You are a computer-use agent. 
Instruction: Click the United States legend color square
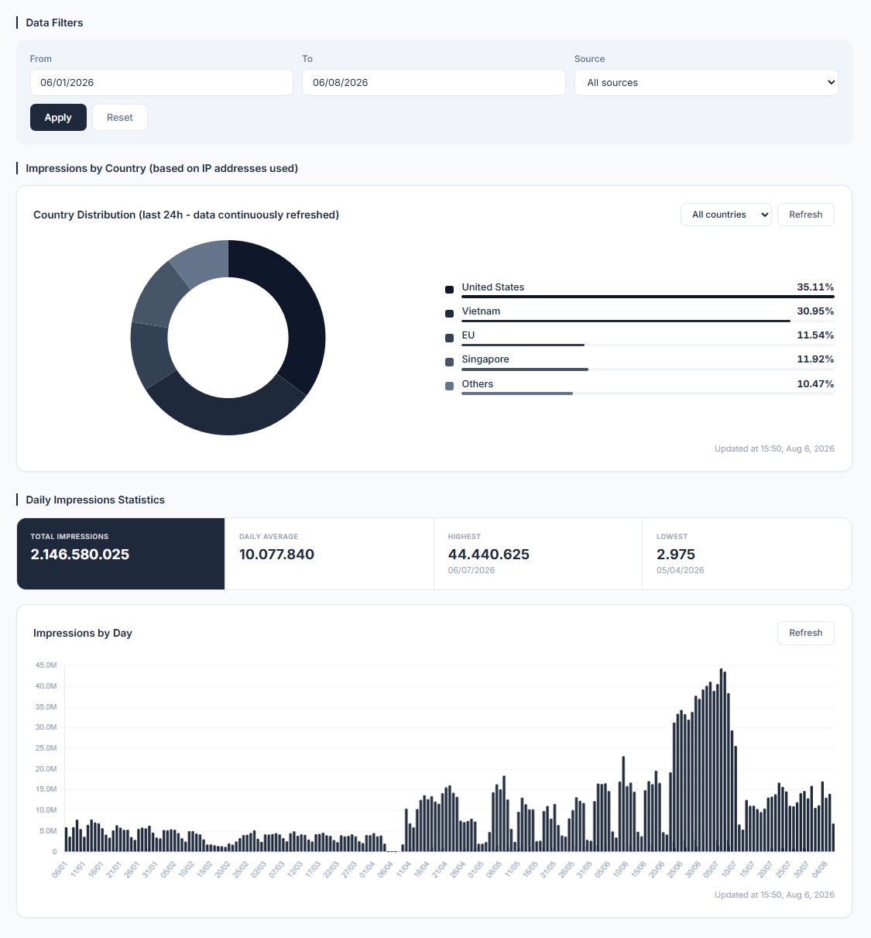[449, 290]
